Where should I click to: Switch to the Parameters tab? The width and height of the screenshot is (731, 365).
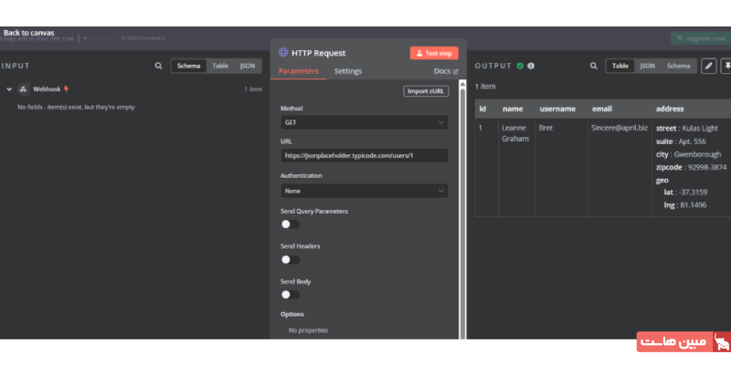(299, 71)
